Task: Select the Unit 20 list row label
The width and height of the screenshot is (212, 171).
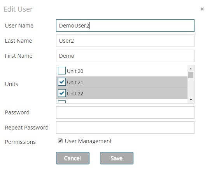Action: pyautogui.click(x=75, y=71)
